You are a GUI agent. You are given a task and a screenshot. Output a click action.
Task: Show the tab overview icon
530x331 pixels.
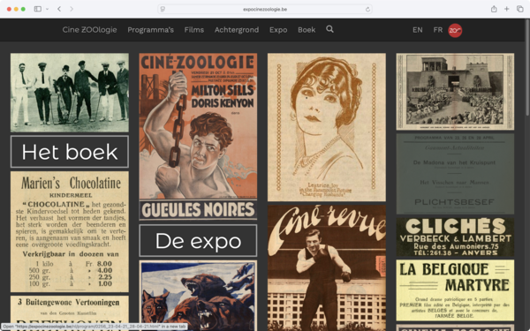[520, 9]
